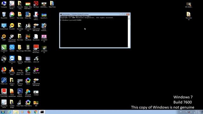Open the AIMP desktop shortcut
This screenshot has width=203, height=114.
(x=4, y=37)
